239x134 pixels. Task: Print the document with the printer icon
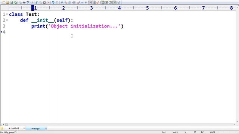pos(24,3)
